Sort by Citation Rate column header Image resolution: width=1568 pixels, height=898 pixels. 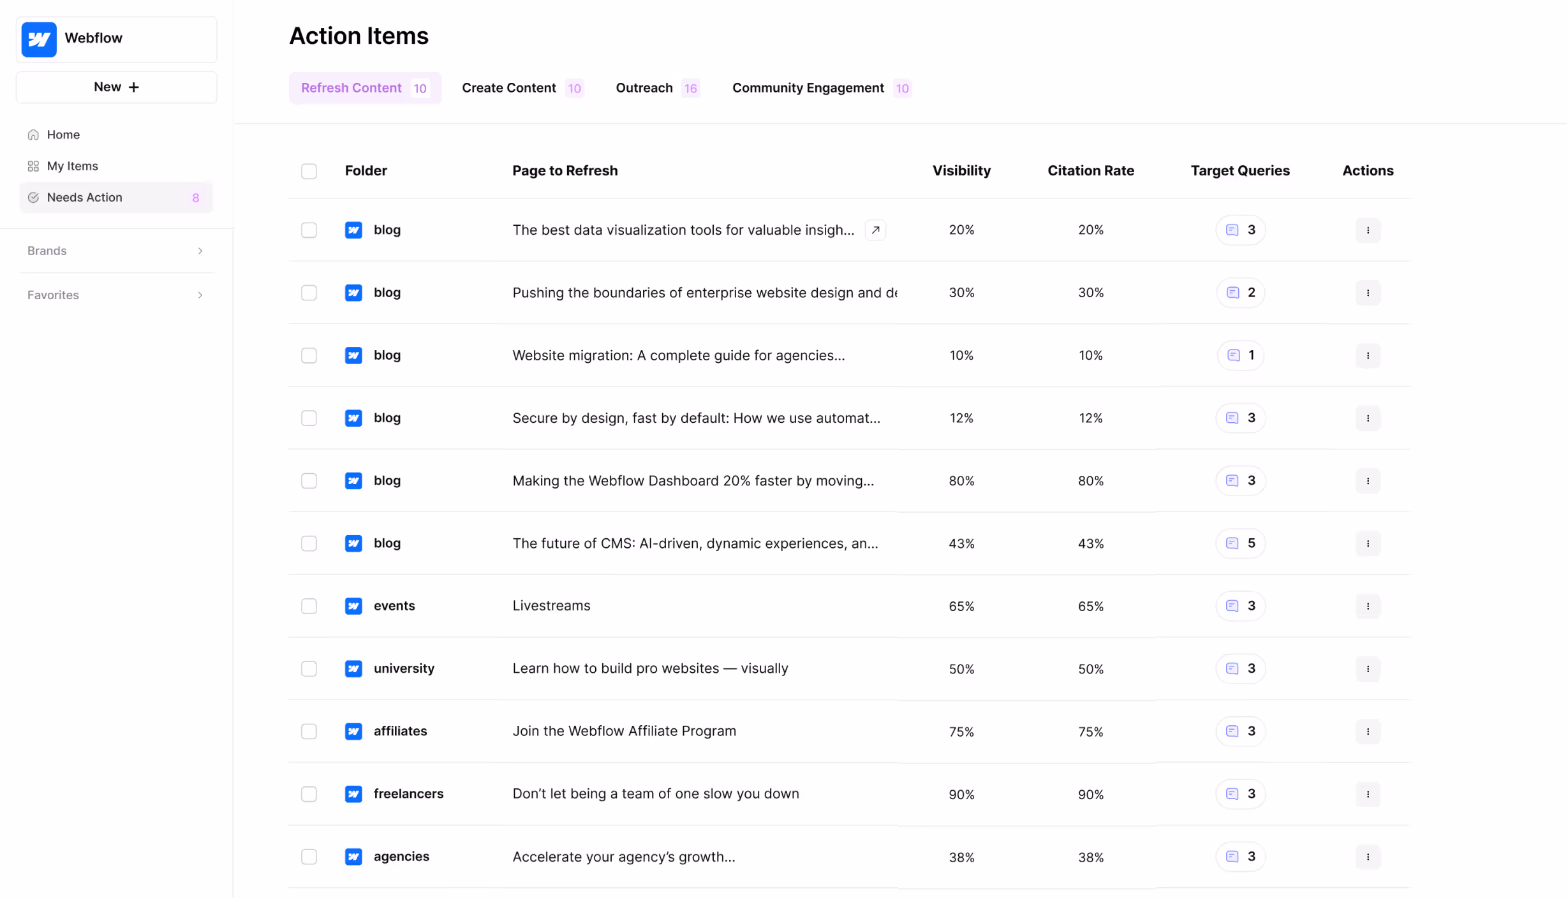click(1091, 171)
